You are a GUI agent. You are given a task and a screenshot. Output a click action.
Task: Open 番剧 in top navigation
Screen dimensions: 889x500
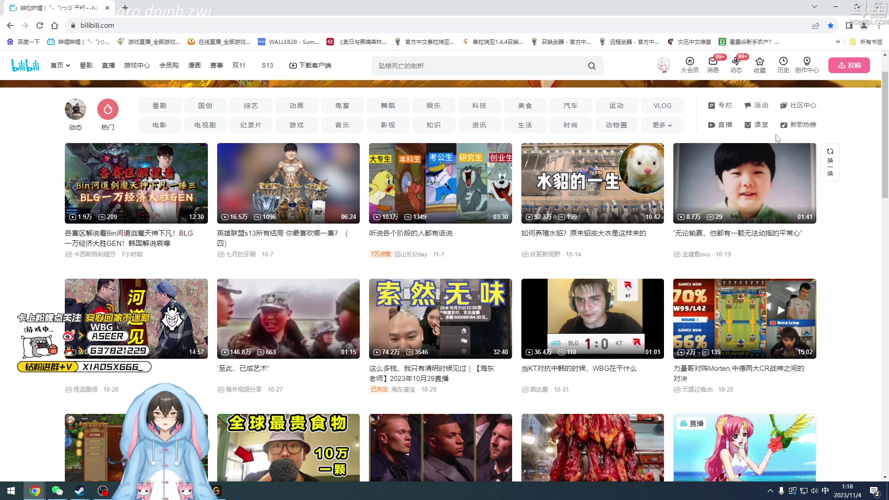pyautogui.click(x=86, y=65)
